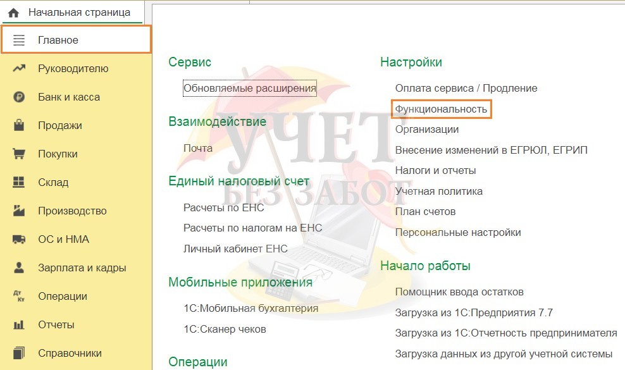
Task: Click the person icon for Зарплата и кадры
Action: [x=19, y=268]
